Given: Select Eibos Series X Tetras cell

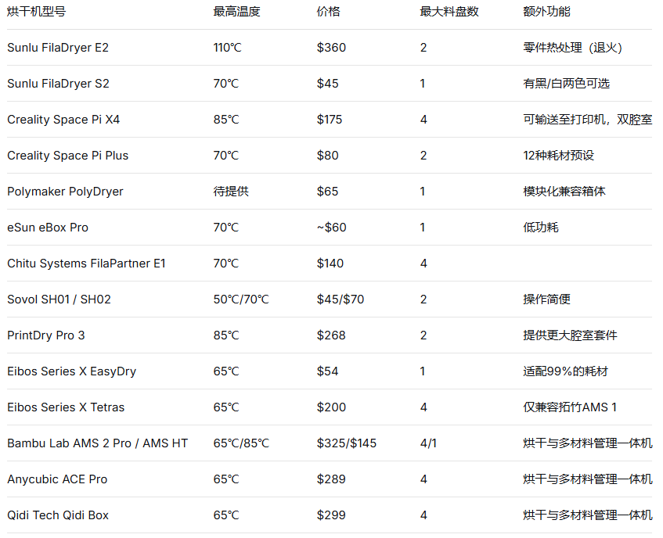Looking at the screenshot, I should 66,407.
